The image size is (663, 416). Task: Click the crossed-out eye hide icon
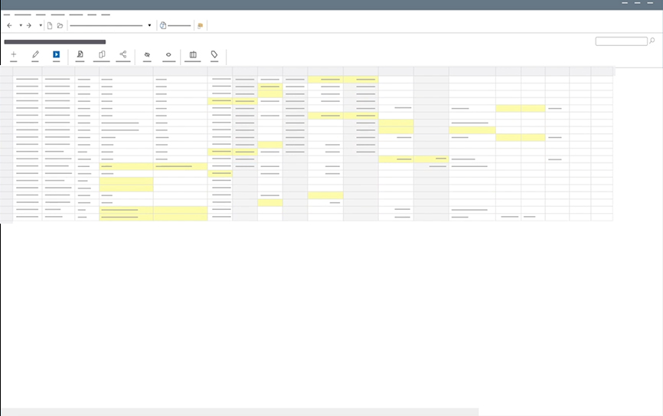[147, 54]
